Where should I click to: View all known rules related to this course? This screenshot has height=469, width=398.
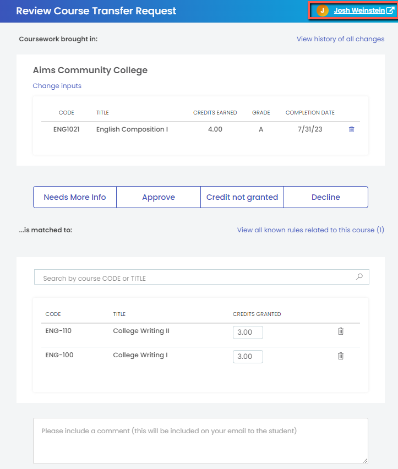[310, 230]
